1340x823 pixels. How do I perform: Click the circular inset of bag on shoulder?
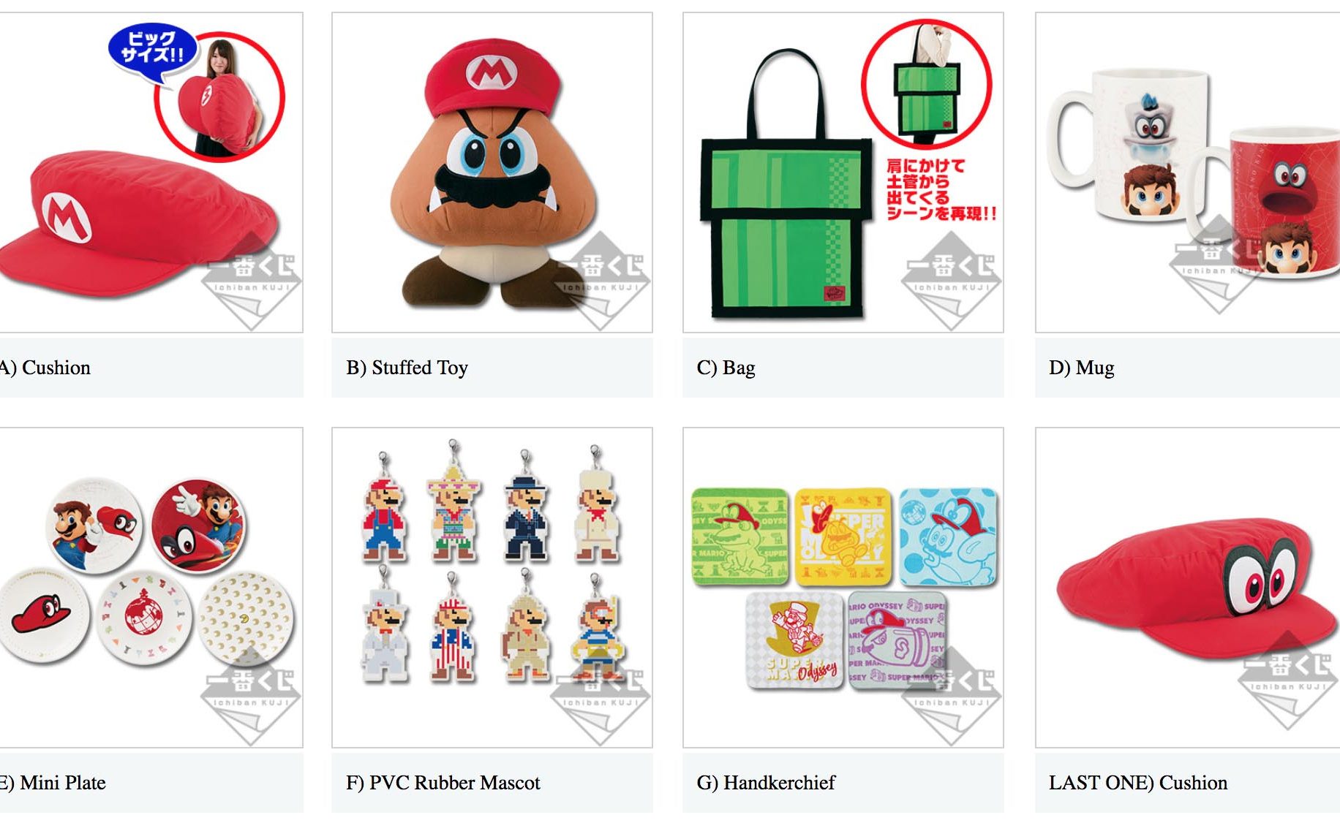(926, 83)
